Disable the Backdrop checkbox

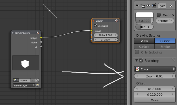pos(141,61)
